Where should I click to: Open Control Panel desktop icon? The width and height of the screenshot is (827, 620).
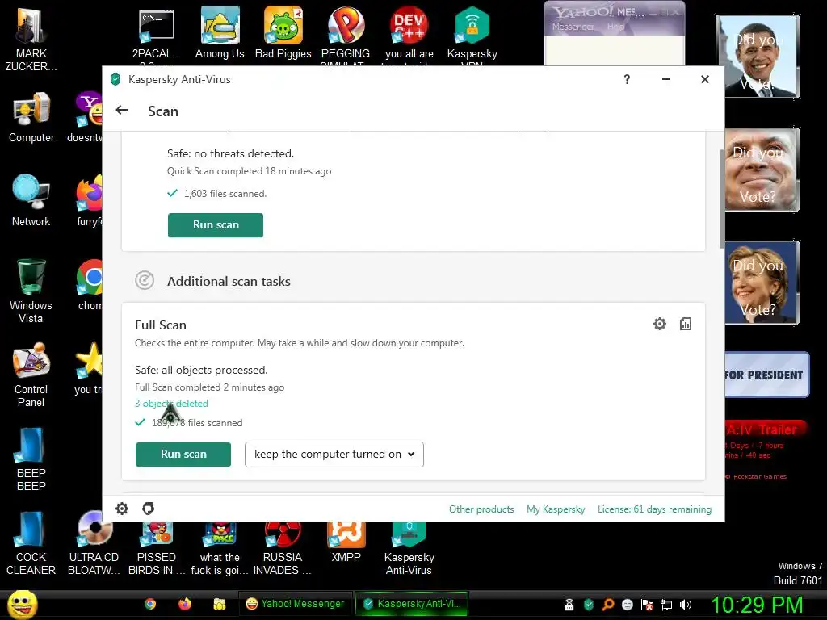pyautogui.click(x=31, y=375)
